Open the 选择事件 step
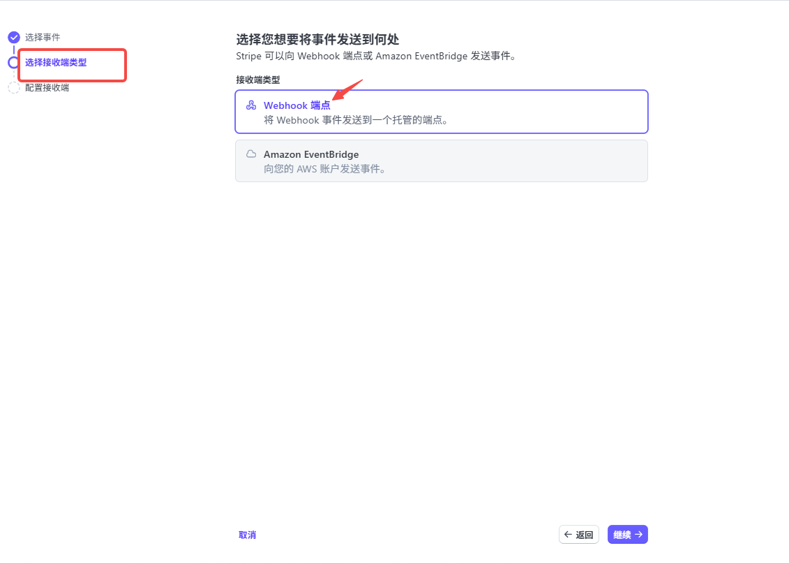 (43, 37)
